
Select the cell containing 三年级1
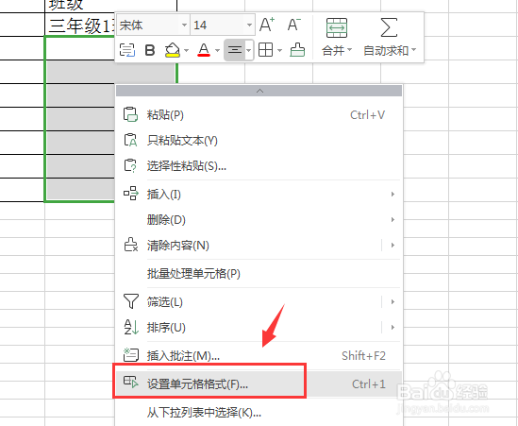click(x=79, y=25)
